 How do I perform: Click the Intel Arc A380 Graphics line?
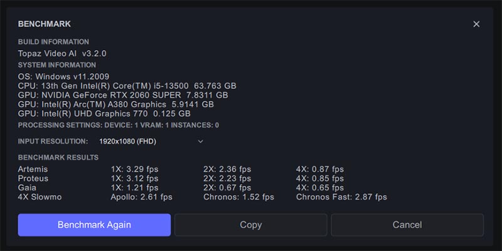[116, 105]
